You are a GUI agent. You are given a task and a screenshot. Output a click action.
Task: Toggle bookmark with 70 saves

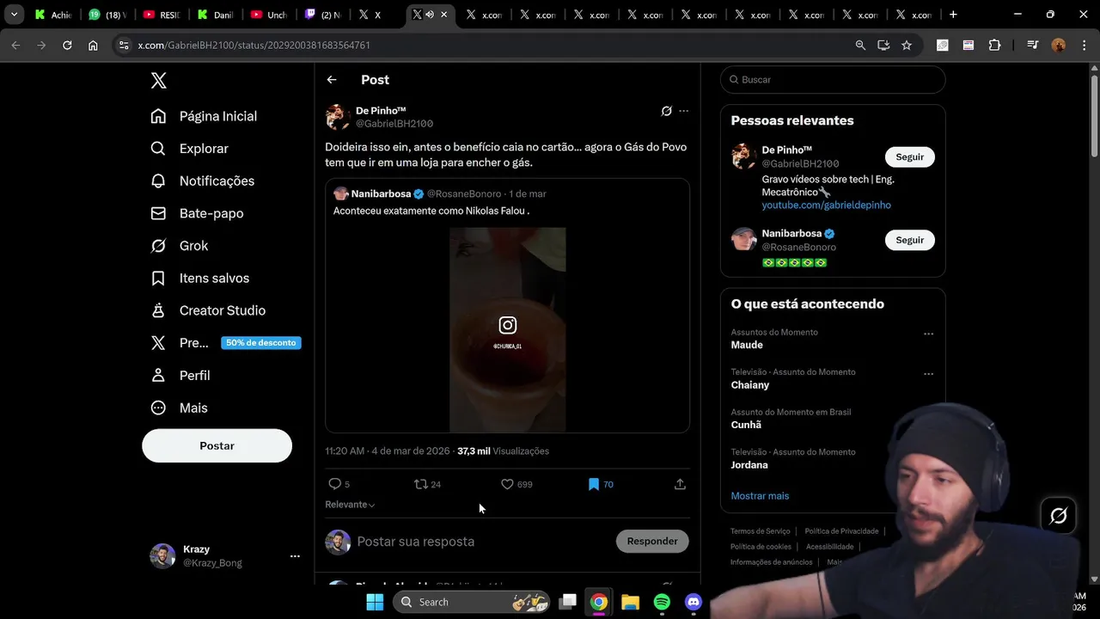[593, 484]
